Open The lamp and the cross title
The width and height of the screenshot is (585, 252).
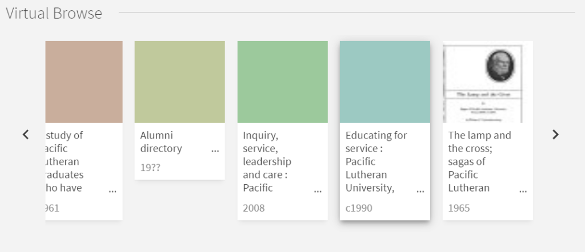(479, 161)
